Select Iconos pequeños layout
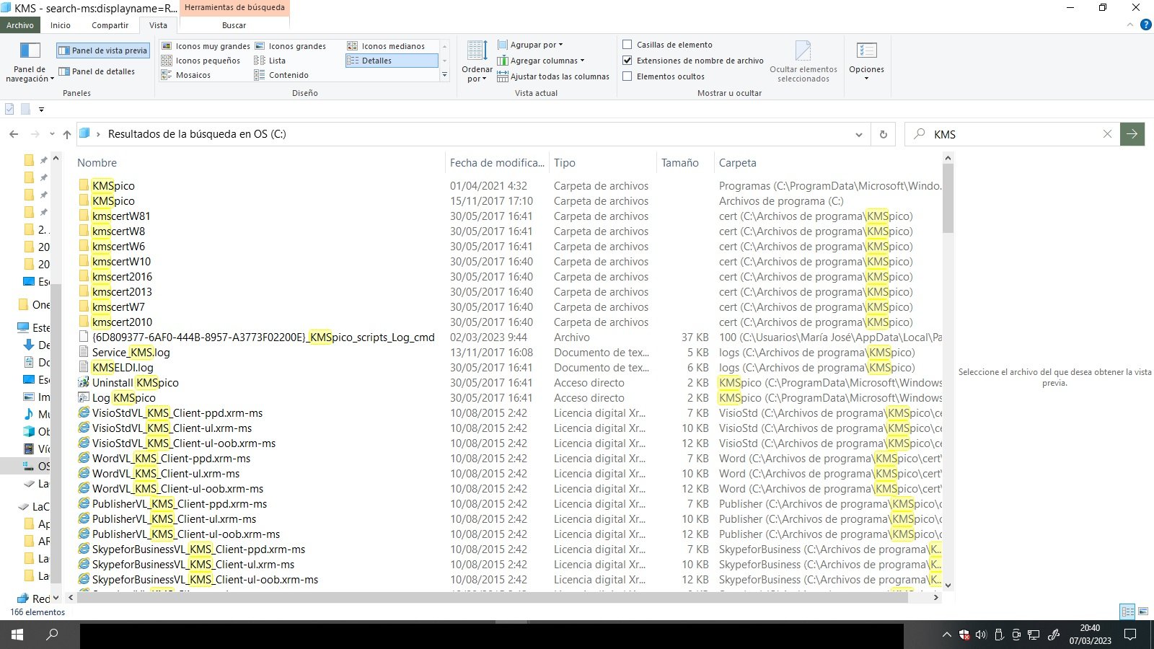Viewport: 1154px width, 649px height. coord(201,61)
